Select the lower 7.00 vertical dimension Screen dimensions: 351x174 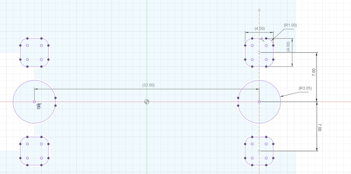[320, 127]
